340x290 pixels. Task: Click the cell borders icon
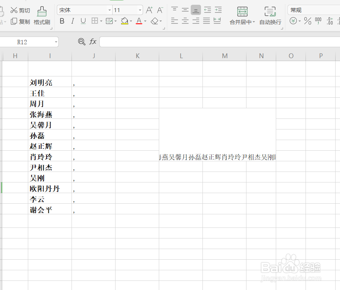95,21
